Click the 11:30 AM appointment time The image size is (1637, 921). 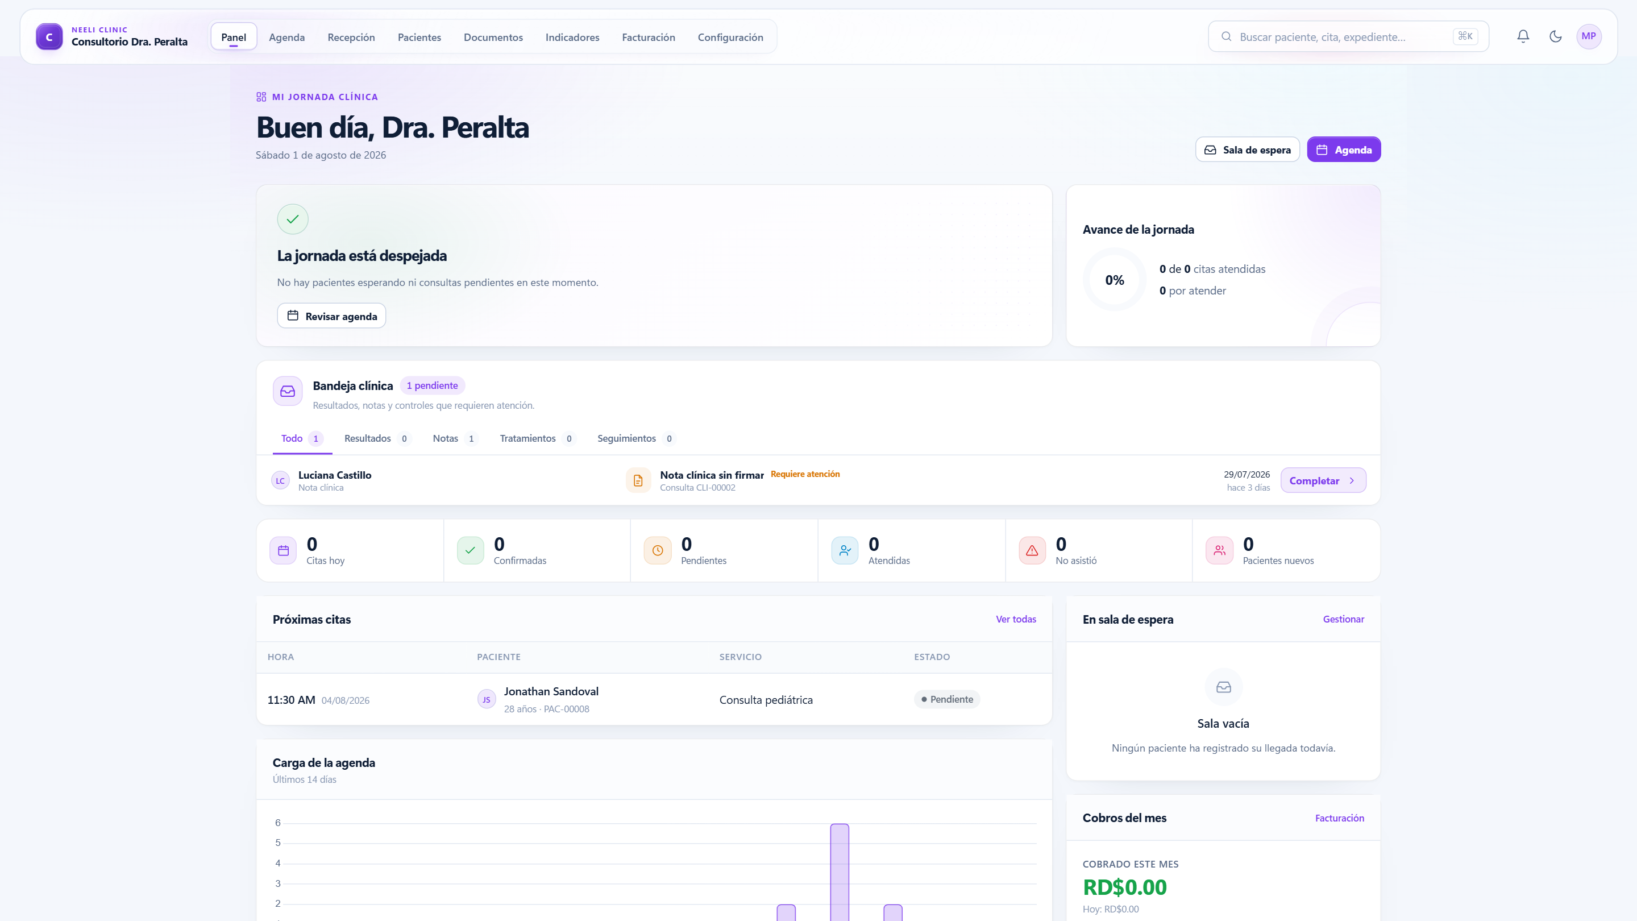click(291, 700)
